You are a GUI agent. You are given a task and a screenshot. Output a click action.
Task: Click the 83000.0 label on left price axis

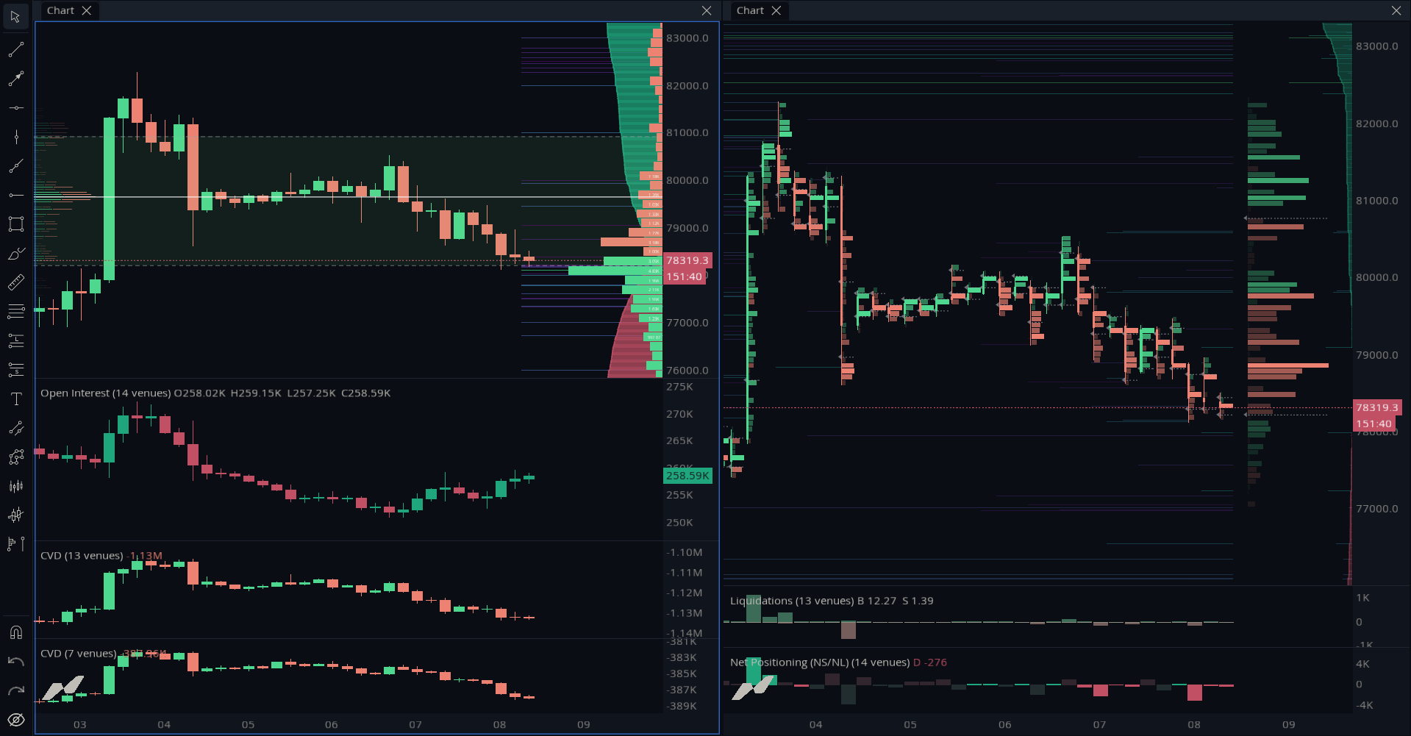[687, 38]
